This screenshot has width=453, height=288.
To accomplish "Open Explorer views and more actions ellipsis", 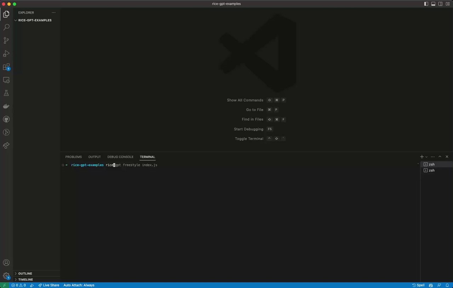I will [54, 12].
